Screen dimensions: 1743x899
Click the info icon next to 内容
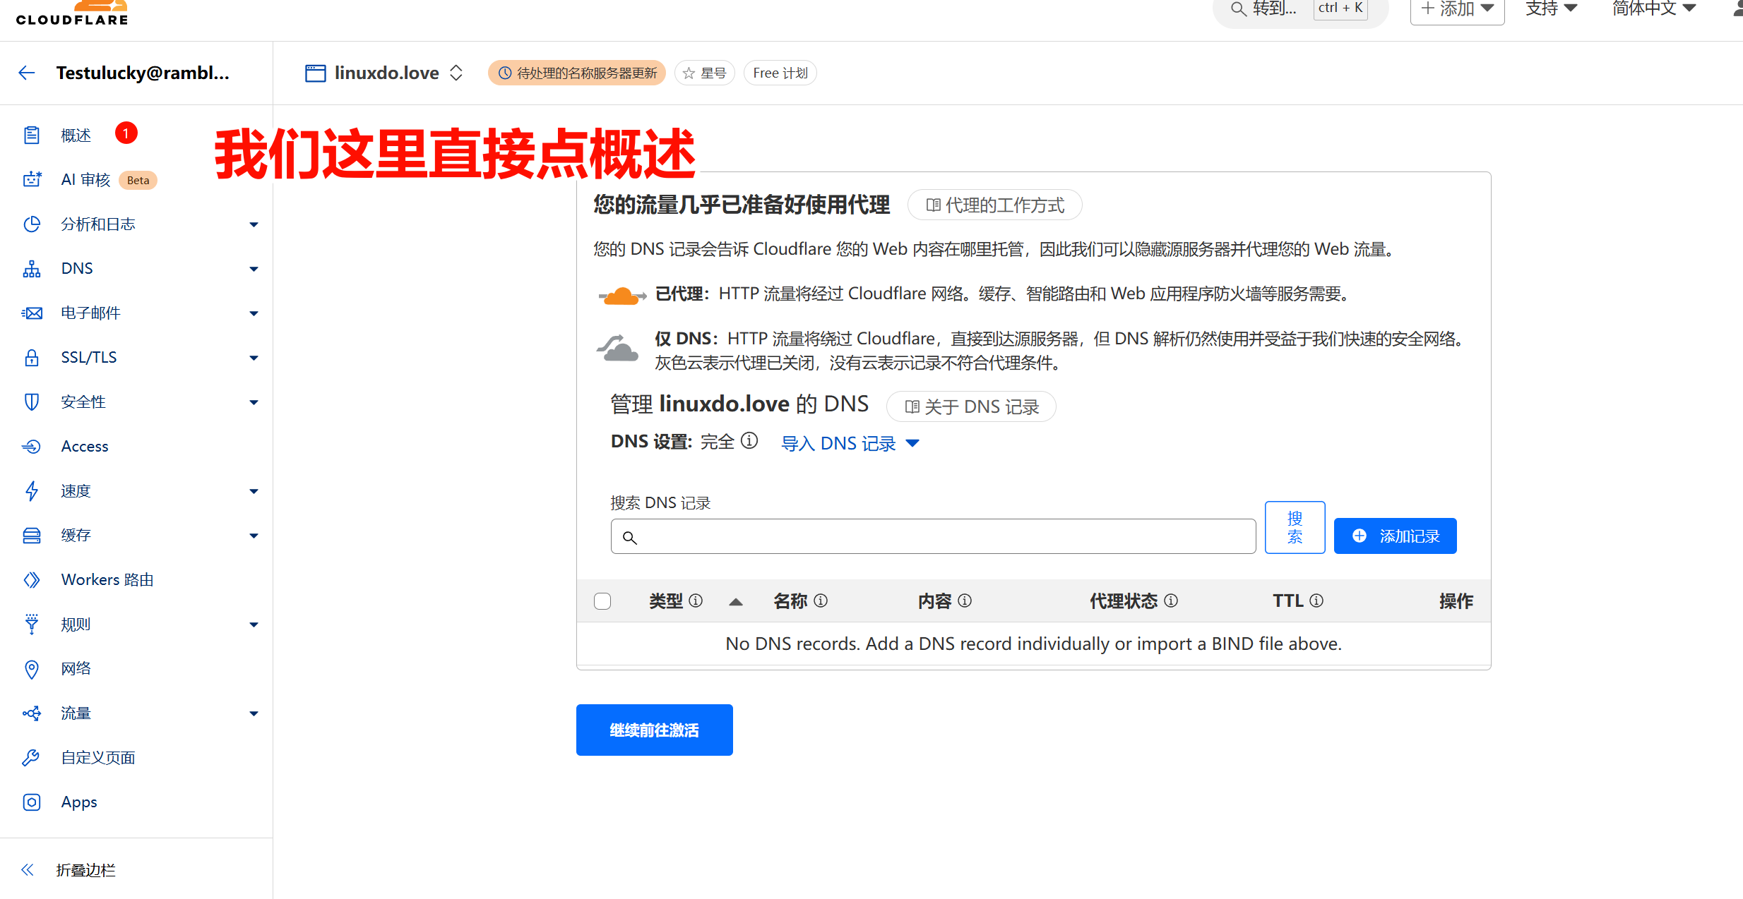(x=965, y=601)
